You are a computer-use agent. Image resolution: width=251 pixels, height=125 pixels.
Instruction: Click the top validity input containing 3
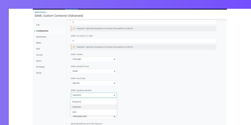(x=143, y=22)
